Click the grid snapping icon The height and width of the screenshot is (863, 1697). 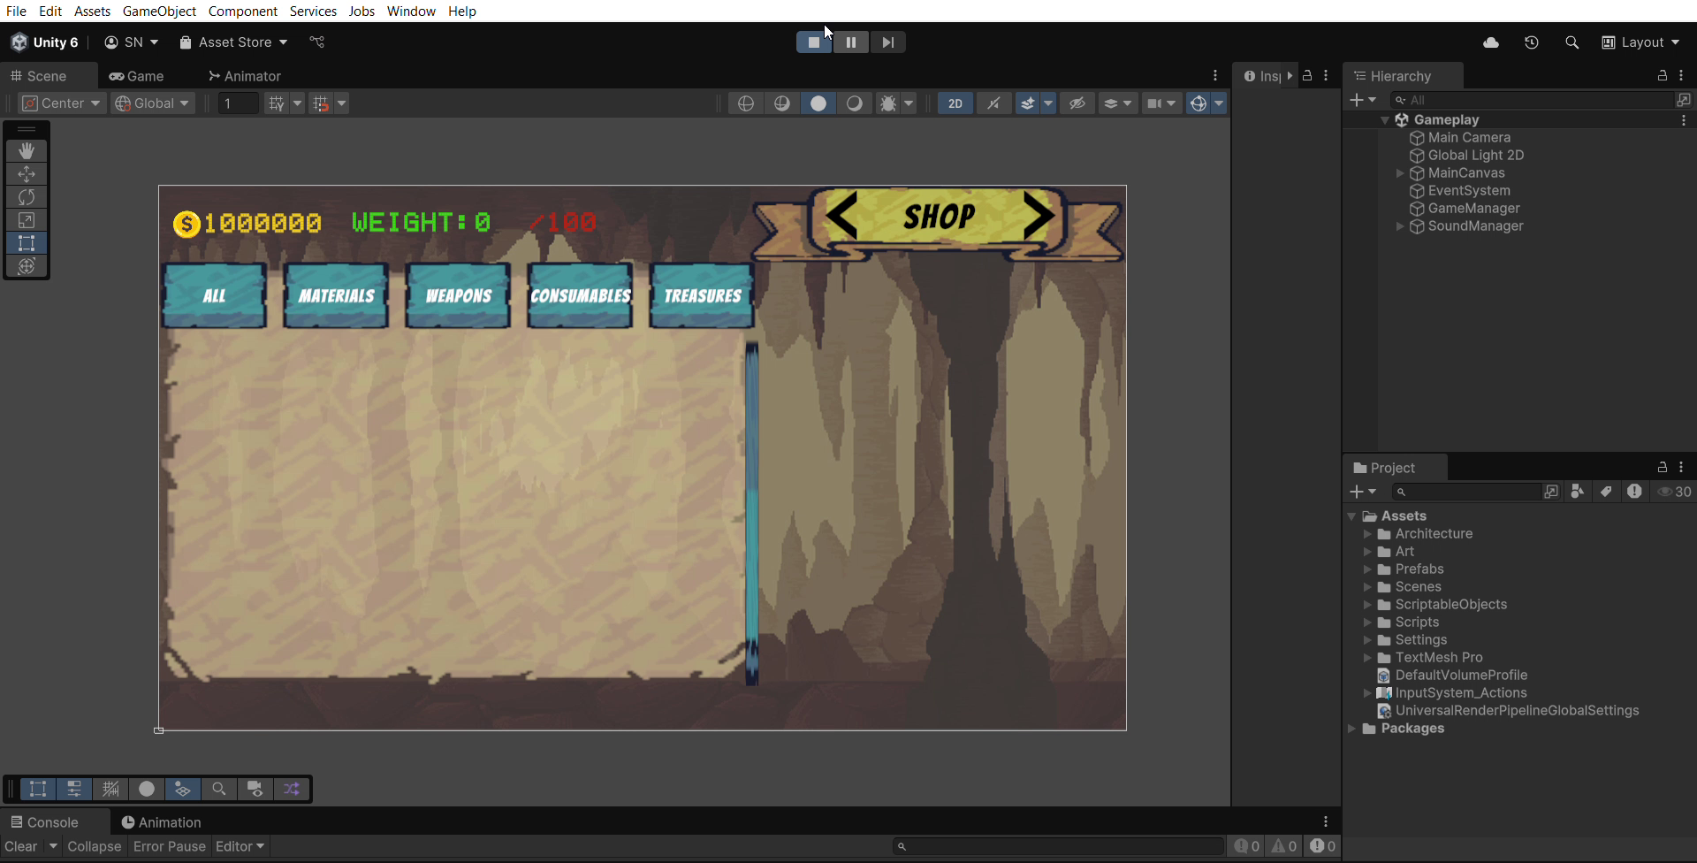coord(277,103)
